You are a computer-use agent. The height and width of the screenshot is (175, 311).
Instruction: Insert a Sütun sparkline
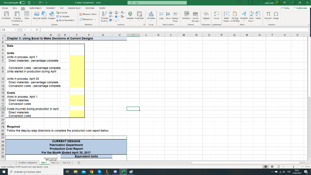click(x=168, y=16)
